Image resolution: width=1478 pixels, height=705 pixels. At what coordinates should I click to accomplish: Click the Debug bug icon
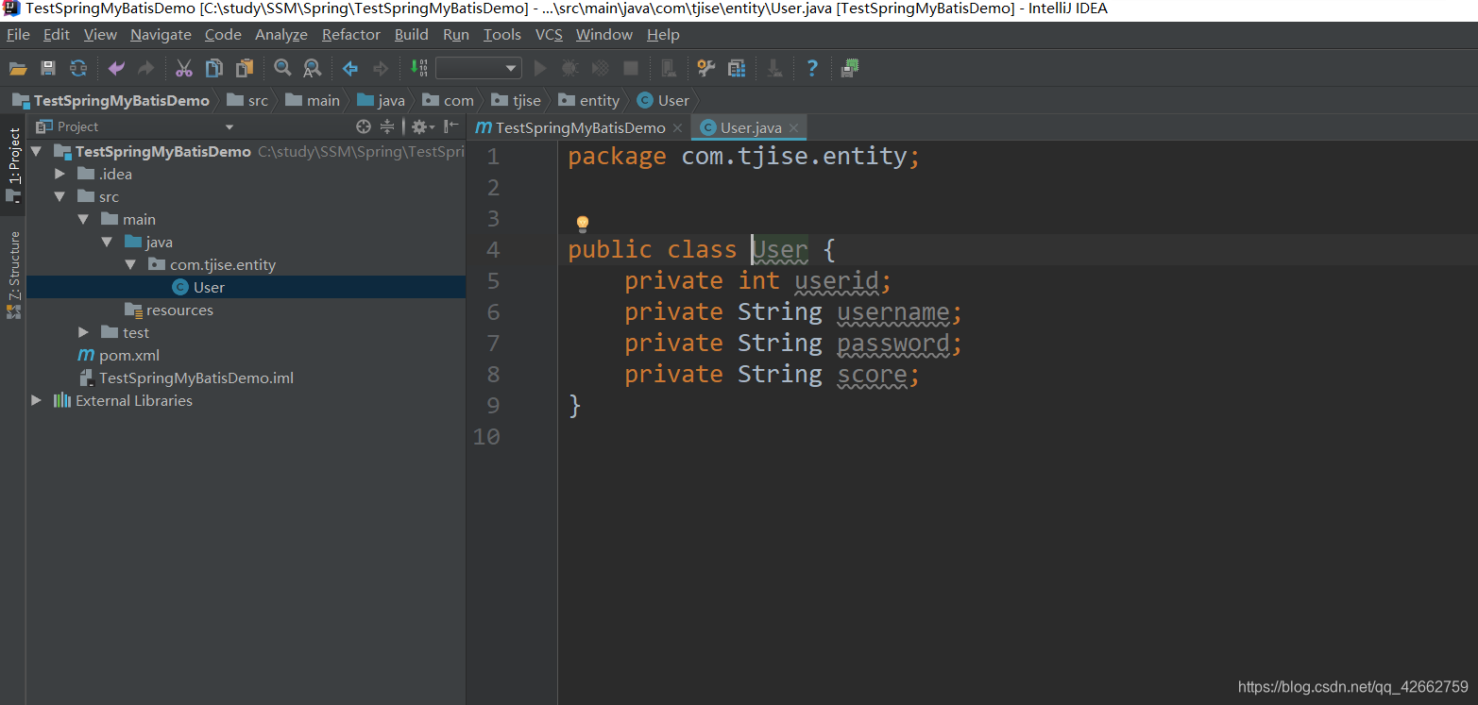(569, 68)
